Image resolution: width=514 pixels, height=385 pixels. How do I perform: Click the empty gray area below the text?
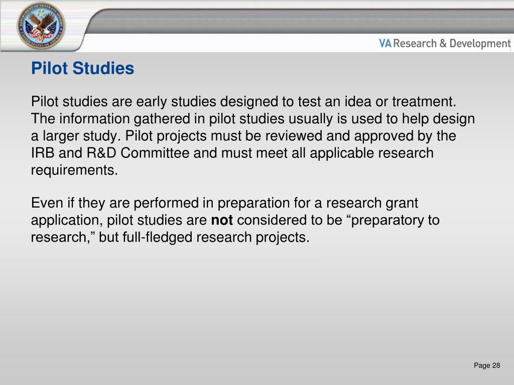pyautogui.click(x=257, y=304)
